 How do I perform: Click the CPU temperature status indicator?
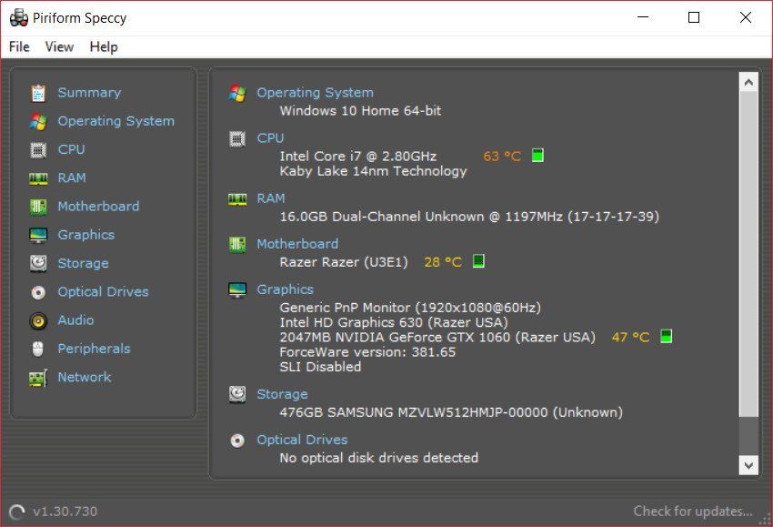537,155
